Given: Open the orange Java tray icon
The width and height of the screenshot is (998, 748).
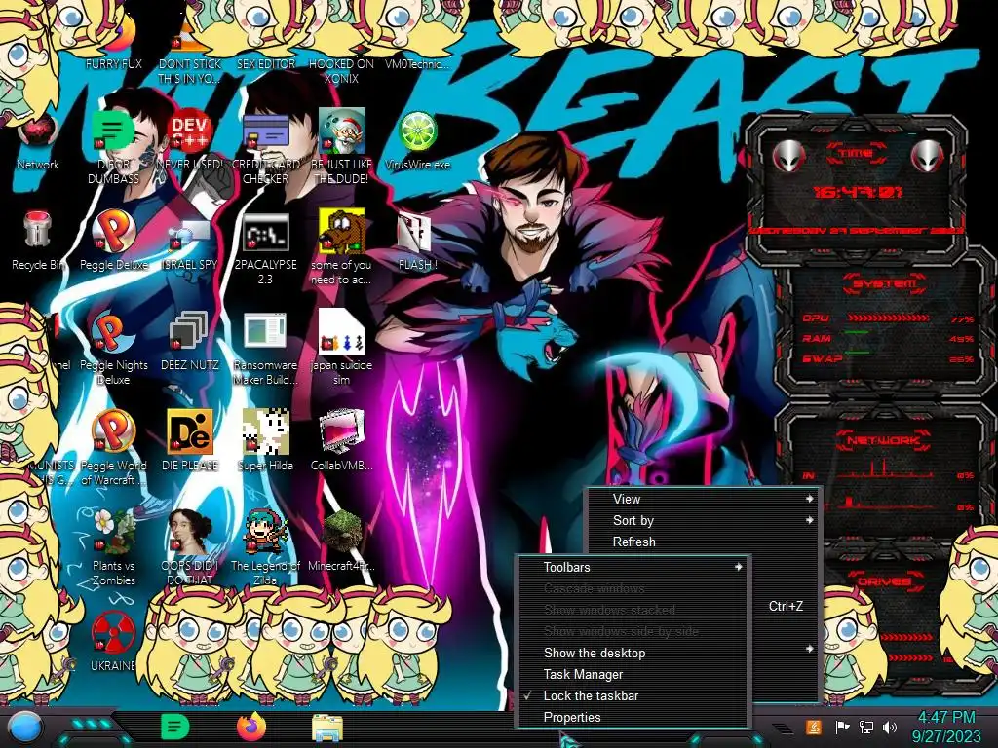Looking at the screenshot, I should (813, 727).
